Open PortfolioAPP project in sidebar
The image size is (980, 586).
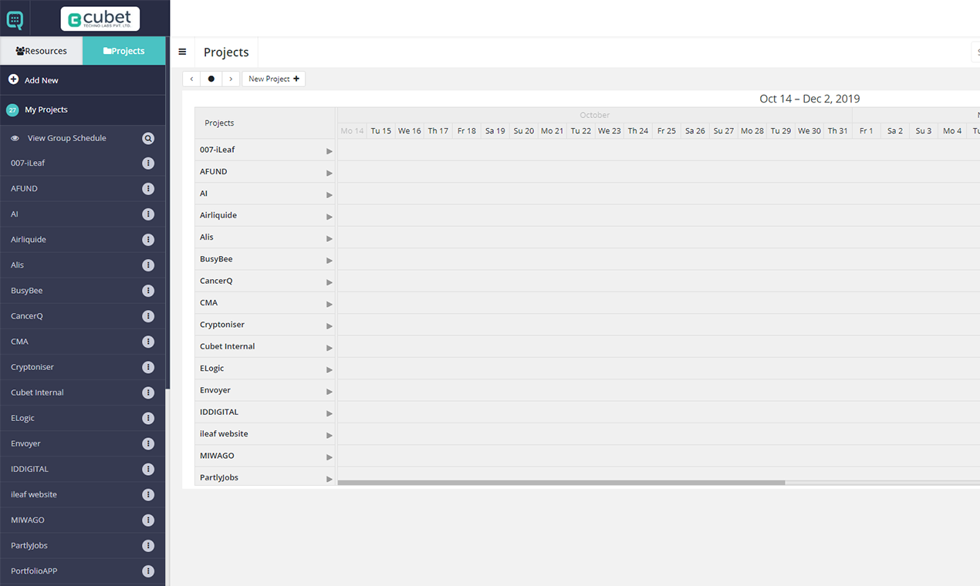34,571
